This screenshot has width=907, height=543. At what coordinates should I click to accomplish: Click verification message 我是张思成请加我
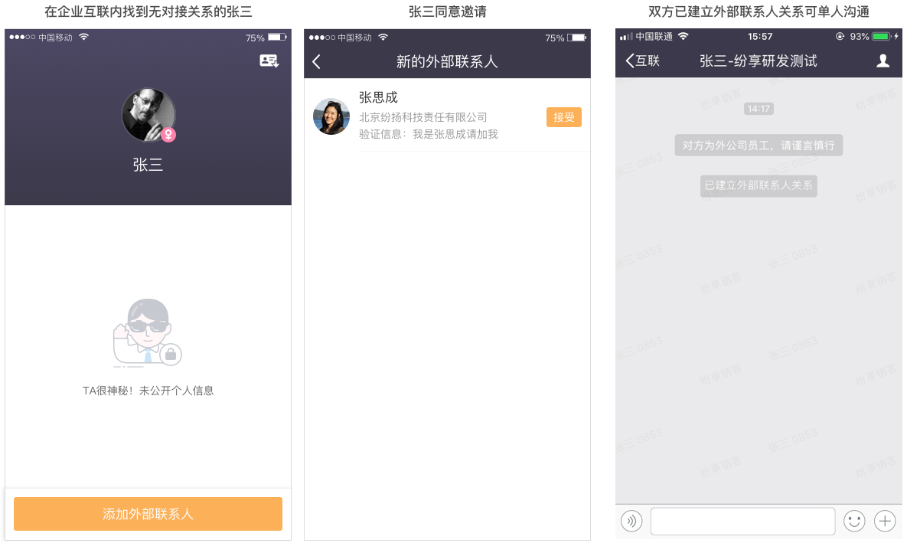coord(455,134)
